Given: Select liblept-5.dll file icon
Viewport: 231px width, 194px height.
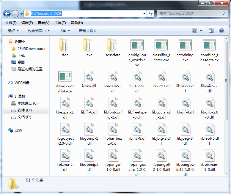Looking at the screenshot, I should coord(210,129).
